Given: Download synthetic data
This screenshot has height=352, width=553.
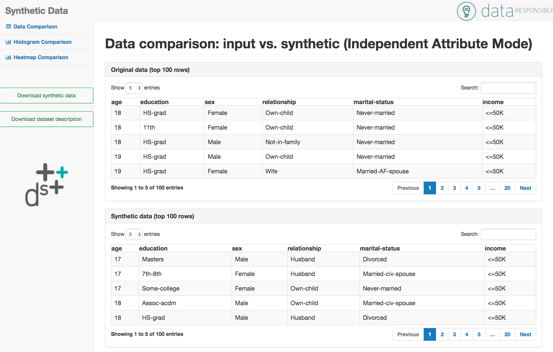Looking at the screenshot, I should [x=46, y=95].
